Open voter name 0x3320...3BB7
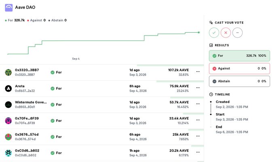This screenshot has width=275, height=162. click(x=27, y=70)
